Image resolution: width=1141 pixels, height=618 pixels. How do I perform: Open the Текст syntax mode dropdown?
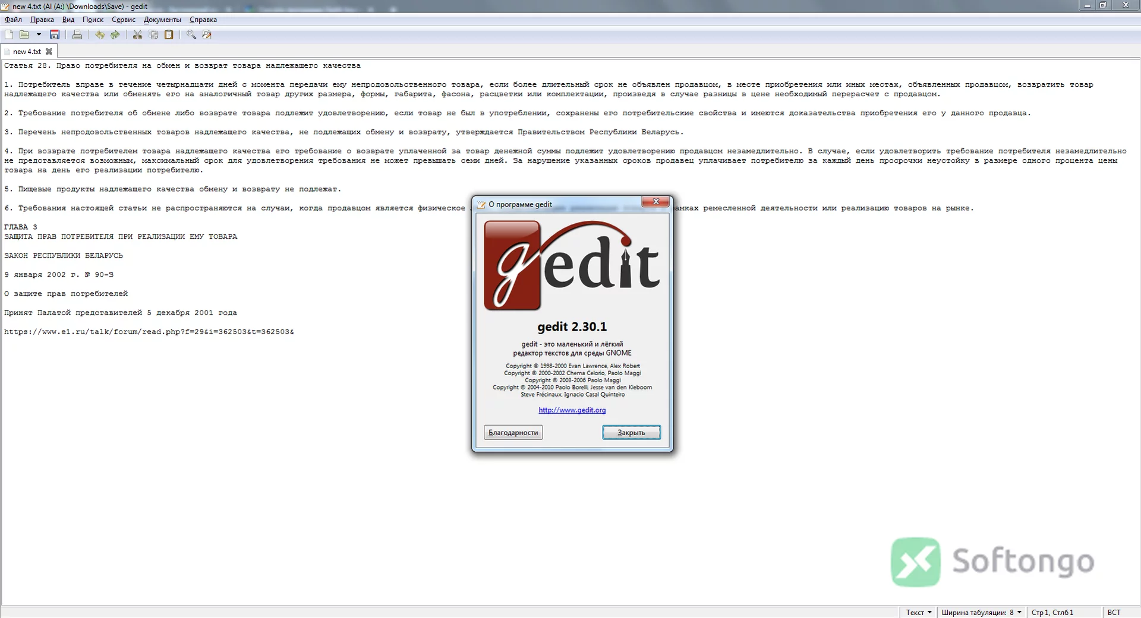click(x=919, y=613)
